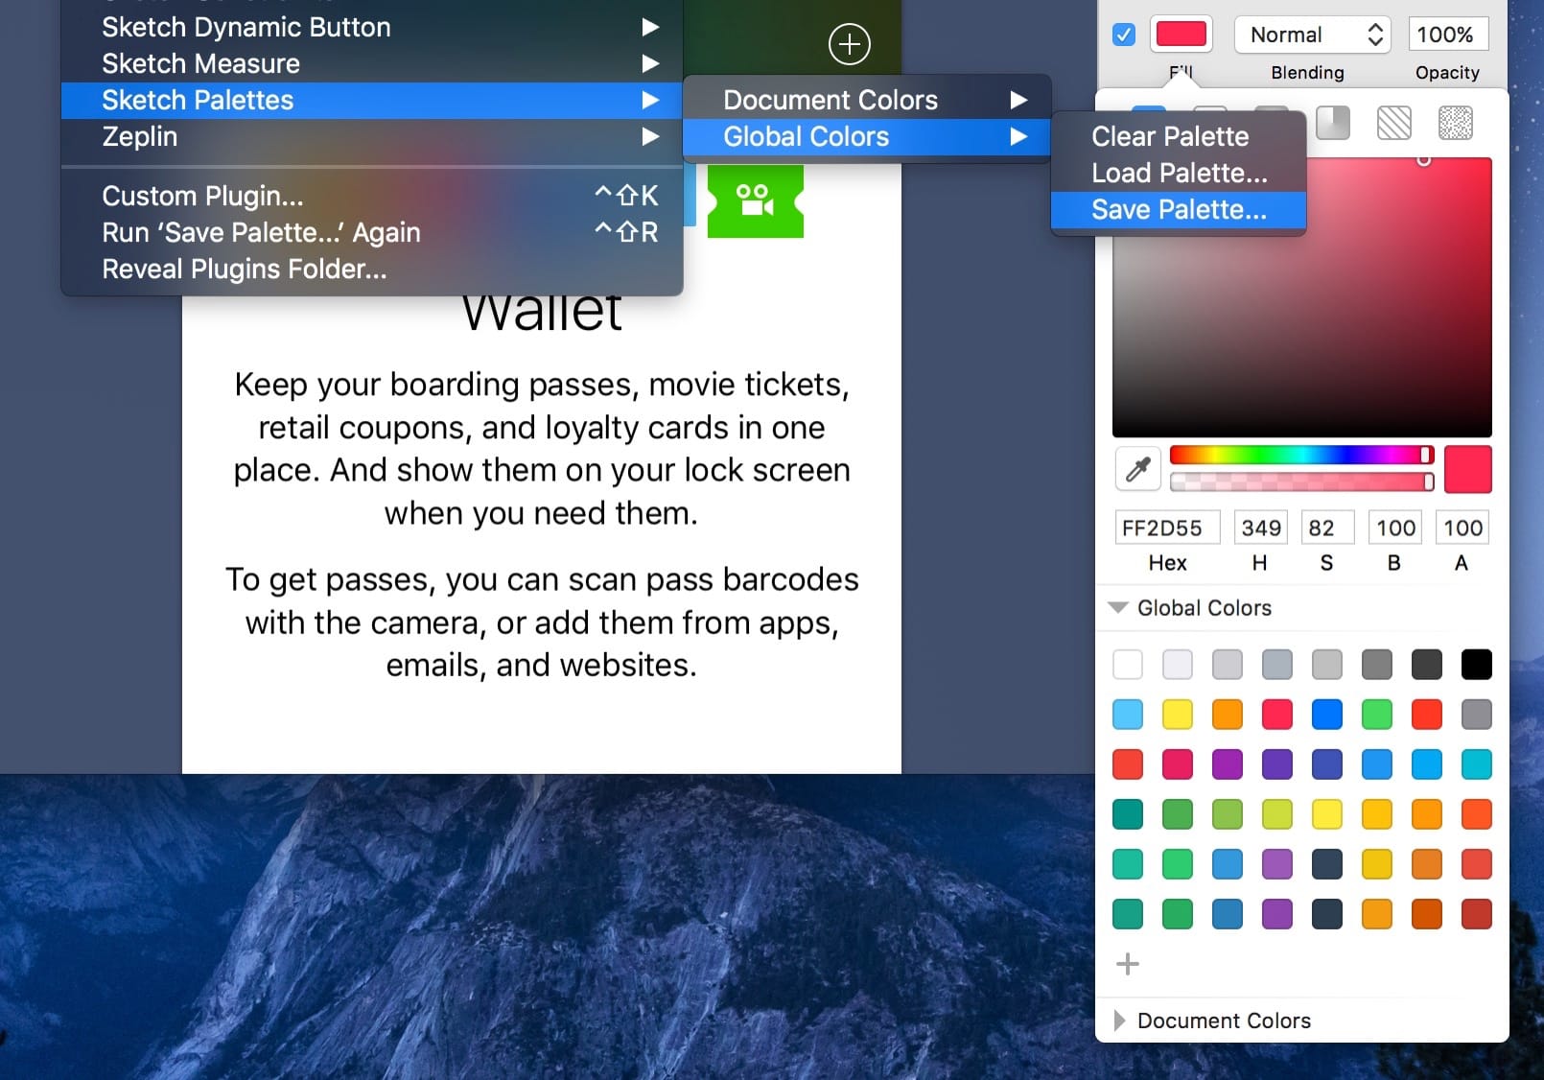This screenshot has height=1080, width=1544.
Task: Choose Custom Plugin... menu entry
Action: click(x=372, y=196)
